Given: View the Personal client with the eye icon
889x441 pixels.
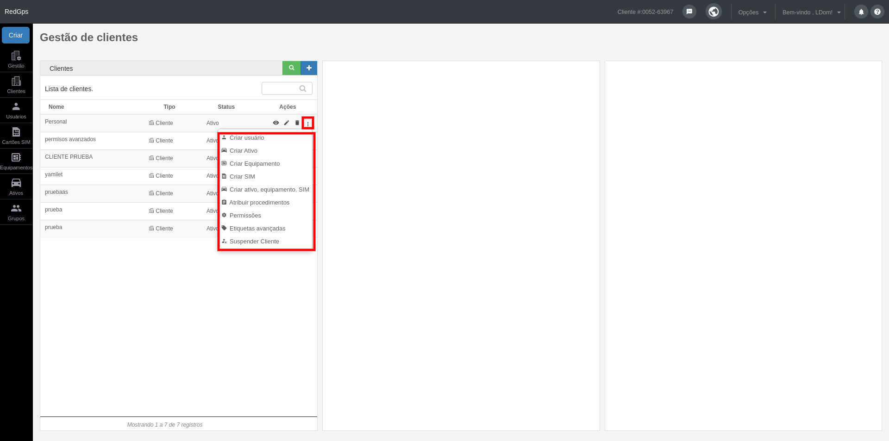Looking at the screenshot, I should tap(276, 123).
